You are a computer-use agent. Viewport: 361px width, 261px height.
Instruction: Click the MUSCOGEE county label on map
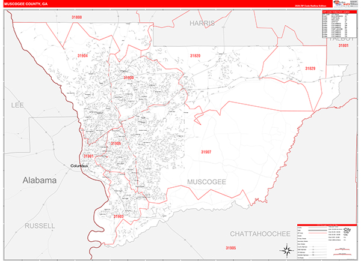click(x=206, y=182)
